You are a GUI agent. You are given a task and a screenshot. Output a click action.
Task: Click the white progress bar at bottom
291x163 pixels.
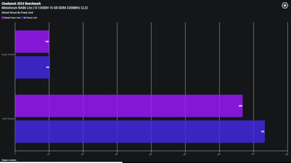click(x=61, y=162)
